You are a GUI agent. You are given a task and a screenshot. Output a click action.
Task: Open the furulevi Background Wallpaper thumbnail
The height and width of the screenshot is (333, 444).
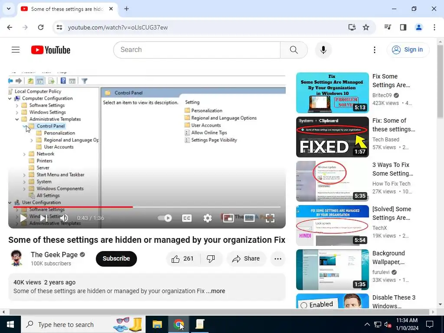point(333,270)
